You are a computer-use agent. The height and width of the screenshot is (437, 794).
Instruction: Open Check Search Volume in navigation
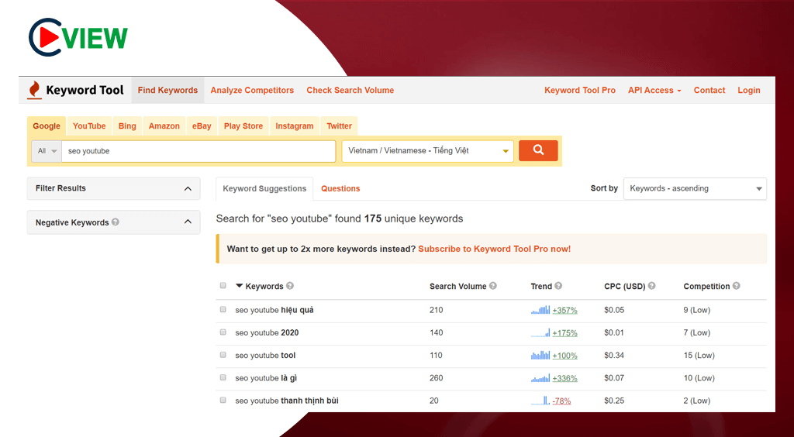coord(350,90)
